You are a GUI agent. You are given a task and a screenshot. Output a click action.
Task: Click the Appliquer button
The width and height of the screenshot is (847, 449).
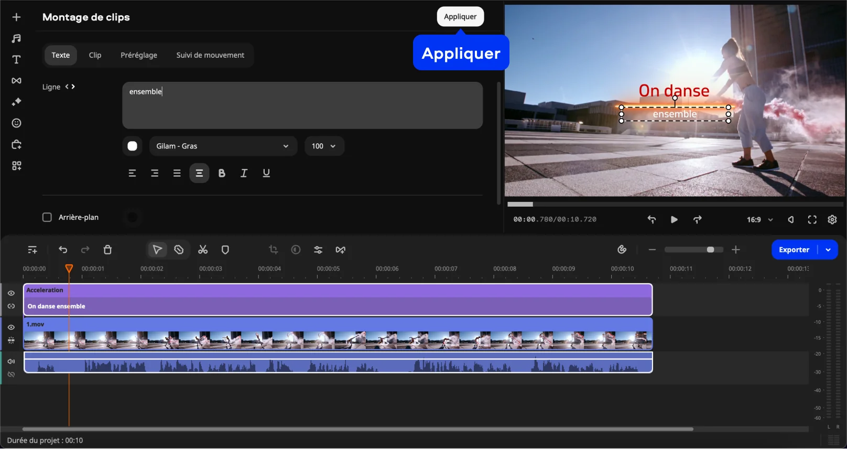point(460,17)
